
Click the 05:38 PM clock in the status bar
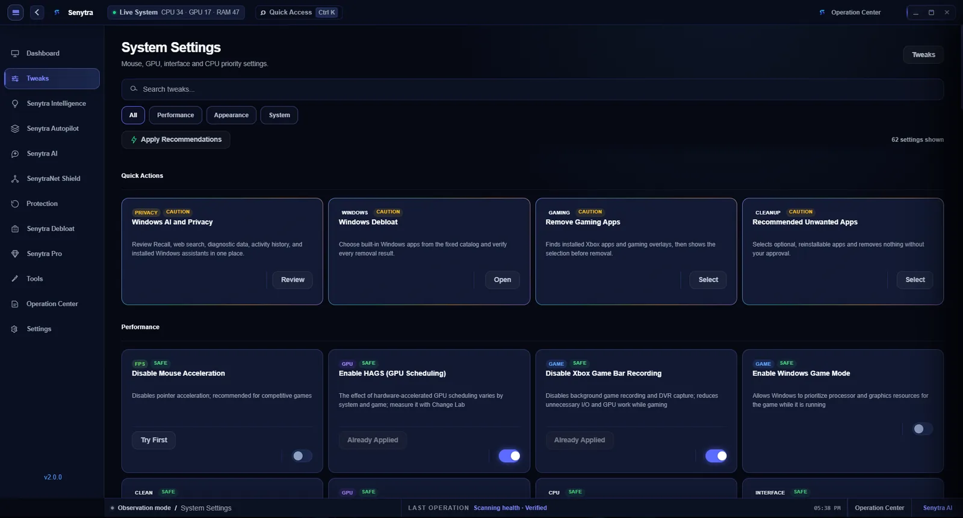pyautogui.click(x=827, y=508)
